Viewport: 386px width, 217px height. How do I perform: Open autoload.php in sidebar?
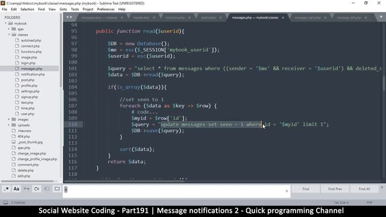[x=31, y=40]
